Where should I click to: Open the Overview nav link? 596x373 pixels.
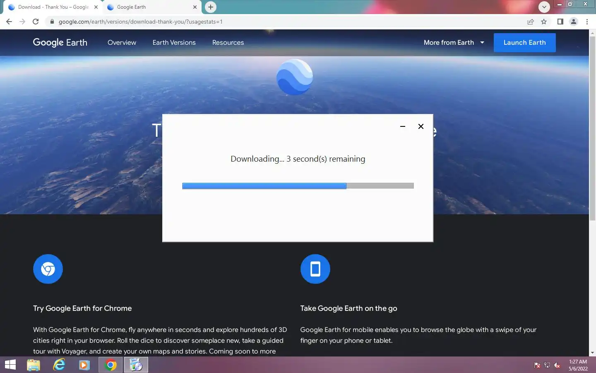[122, 43]
